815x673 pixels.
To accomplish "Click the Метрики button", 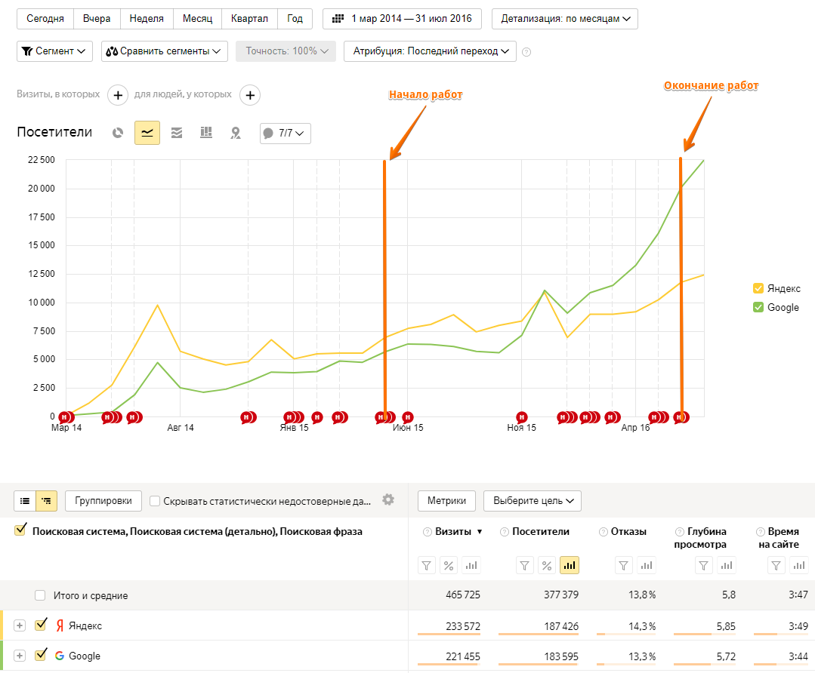I will [446, 501].
